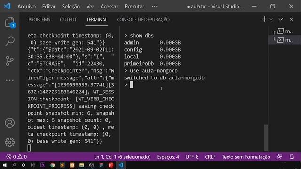Focus the left terminal cursor block

point(29,148)
